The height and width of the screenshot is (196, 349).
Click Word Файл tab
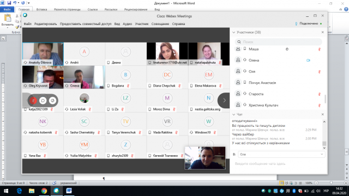(7, 9)
